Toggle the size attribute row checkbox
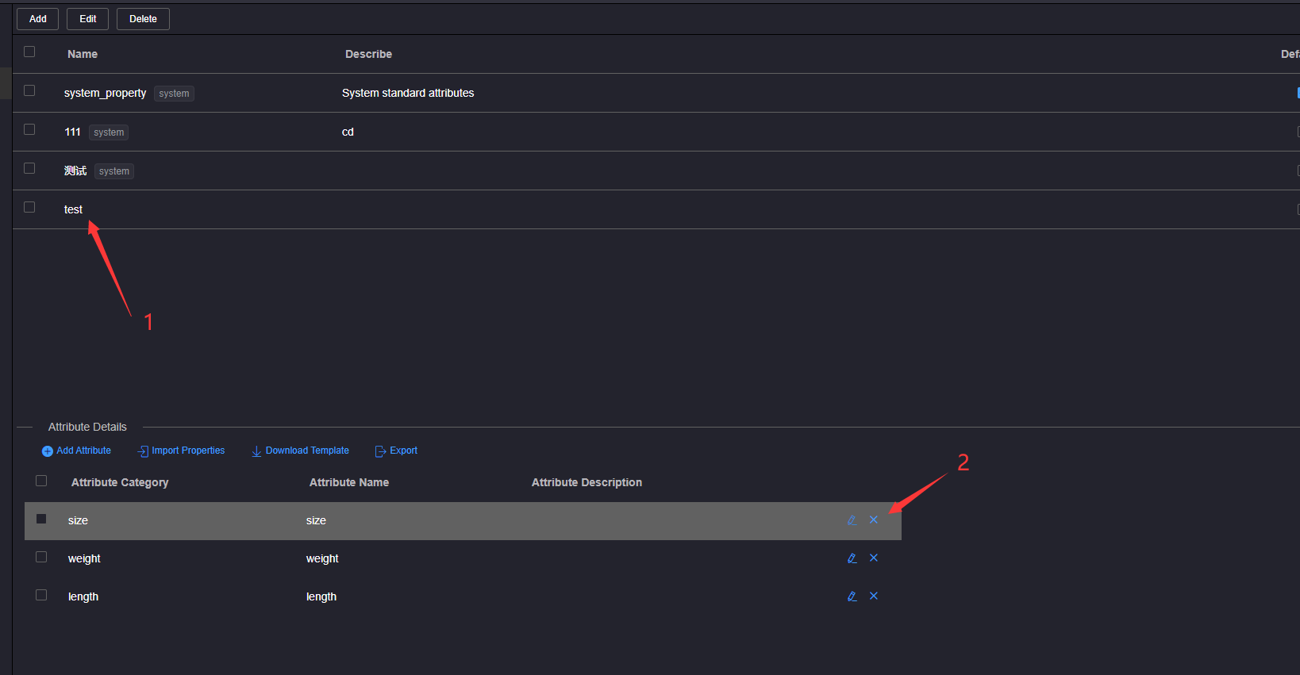Image resolution: width=1300 pixels, height=675 pixels. point(41,519)
